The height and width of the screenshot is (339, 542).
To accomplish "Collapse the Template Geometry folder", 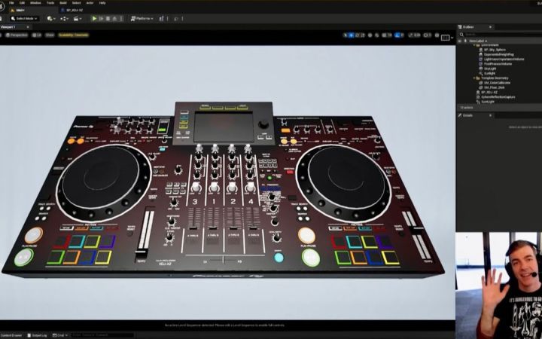I will click(x=474, y=78).
